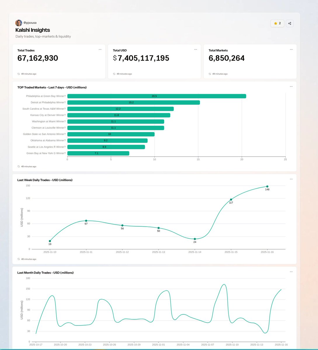This screenshot has width=318, height=350.
Task: Click the Kalshi Insights dashboard title
Action: coord(32,30)
